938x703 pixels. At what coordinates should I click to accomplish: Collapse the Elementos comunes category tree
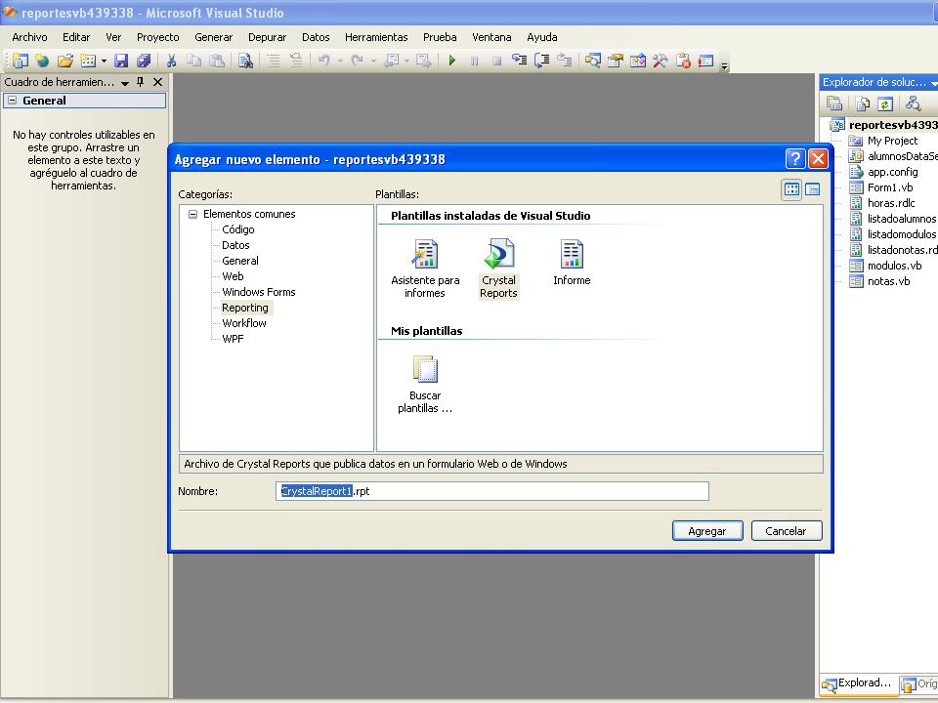[192, 214]
